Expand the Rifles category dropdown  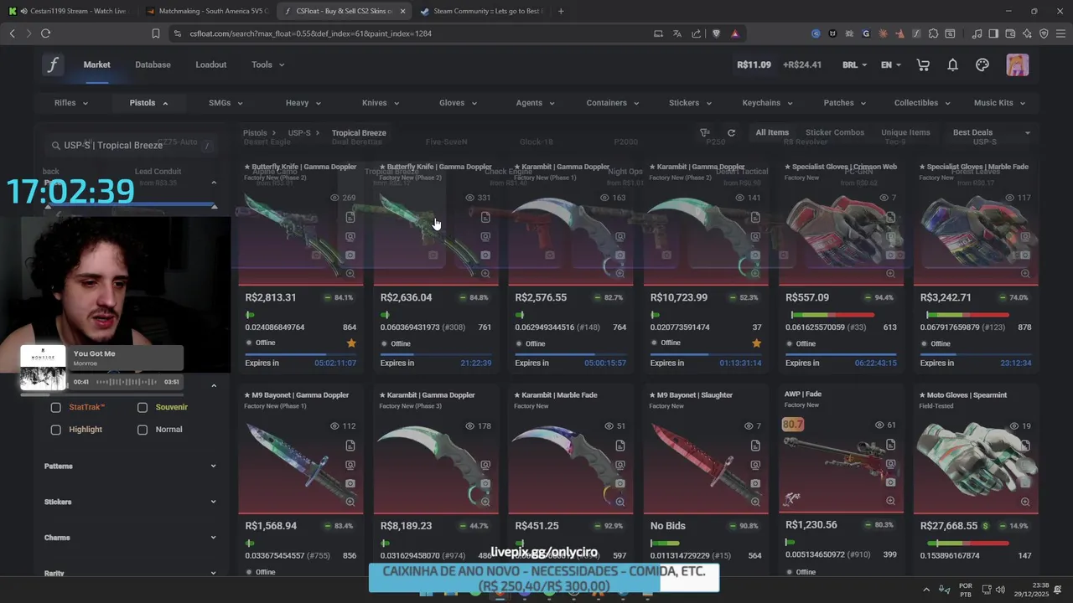click(x=71, y=103)
